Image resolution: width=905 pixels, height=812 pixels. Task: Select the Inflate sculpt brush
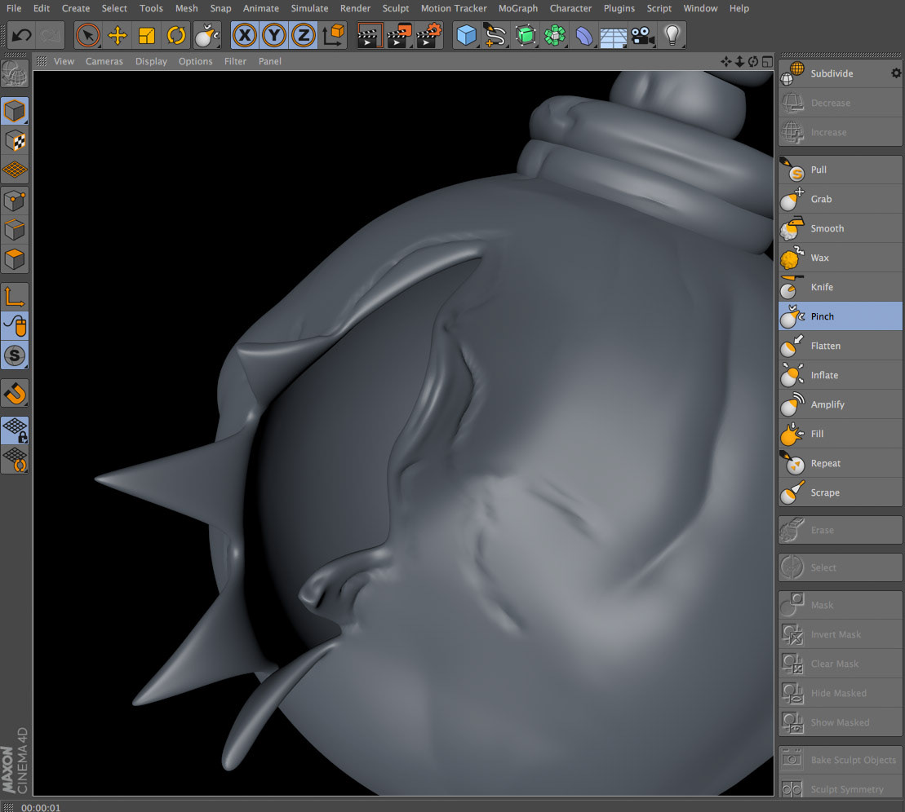click(840, 376)
